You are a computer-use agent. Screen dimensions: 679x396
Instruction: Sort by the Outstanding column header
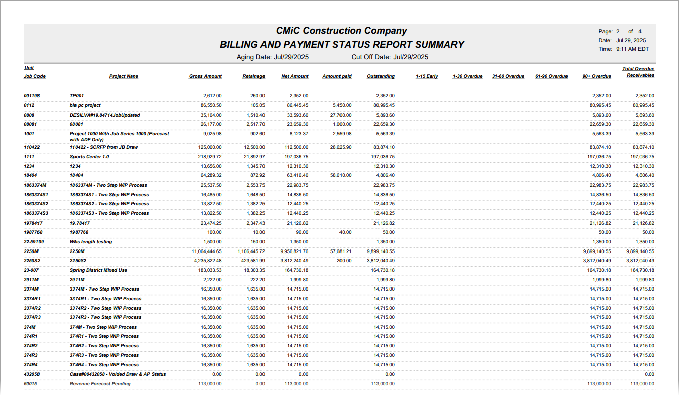click(381, 76)
